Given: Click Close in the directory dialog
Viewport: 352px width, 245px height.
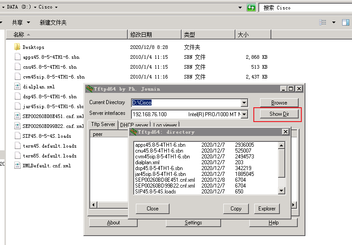Looking at the screenshot, I should (x=152, y=209).
